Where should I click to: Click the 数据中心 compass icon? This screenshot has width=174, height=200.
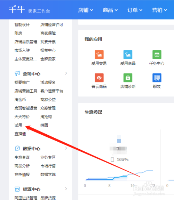(x=17, y=148)
